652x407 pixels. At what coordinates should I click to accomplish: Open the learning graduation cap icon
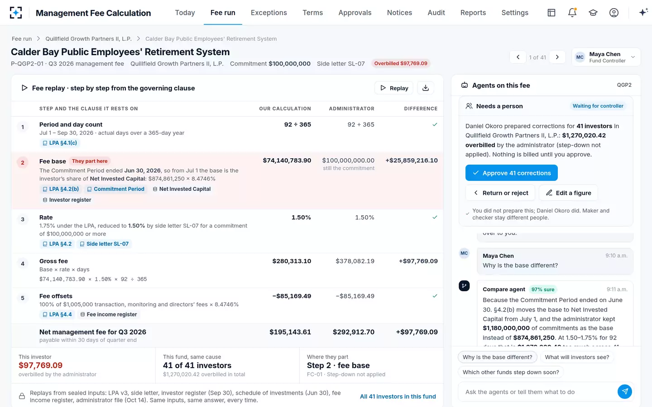pos(593,13)
